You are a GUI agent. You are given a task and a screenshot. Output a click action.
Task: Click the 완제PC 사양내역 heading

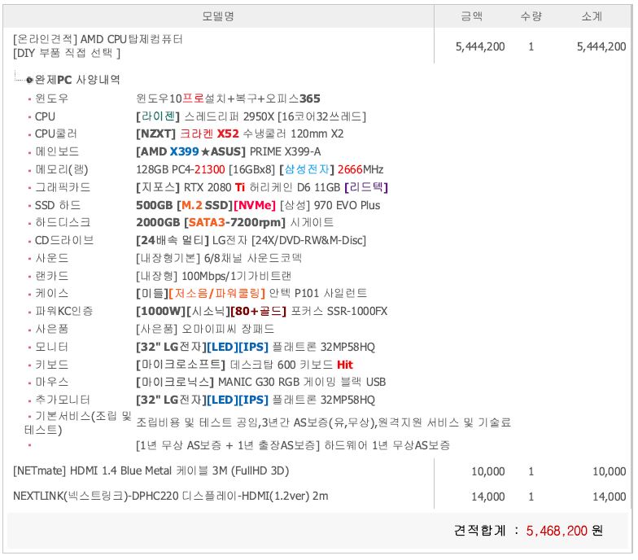tap(77, 80)
